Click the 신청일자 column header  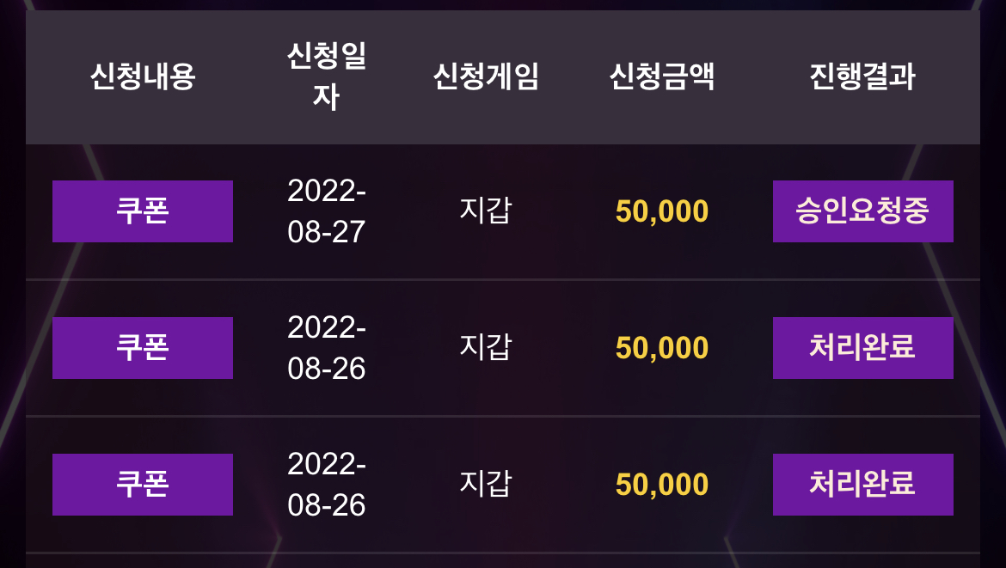pos(327,76)
